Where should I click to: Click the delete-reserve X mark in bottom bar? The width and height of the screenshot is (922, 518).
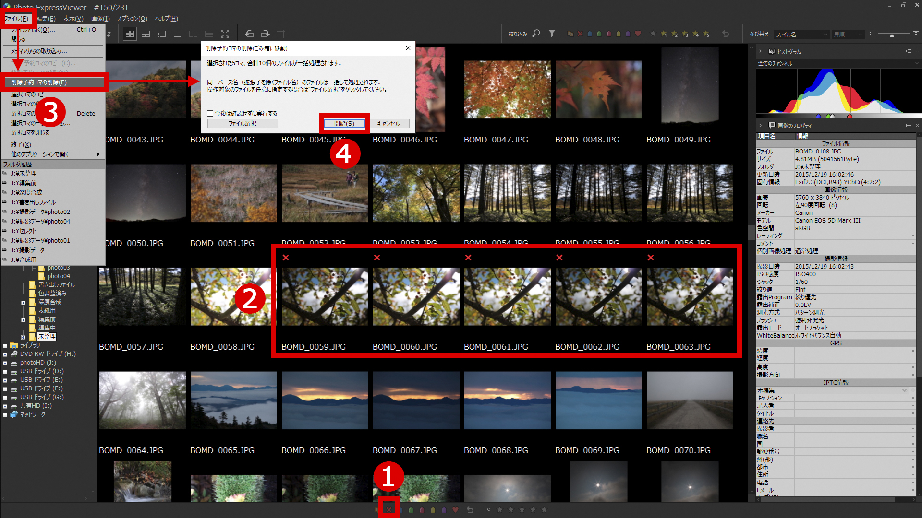point(389,510)
